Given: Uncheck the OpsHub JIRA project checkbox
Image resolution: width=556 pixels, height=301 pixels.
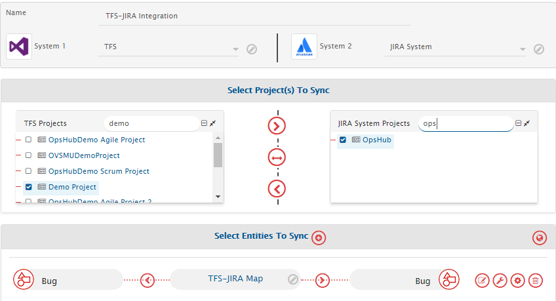Looking at the screenshot, I should click(343, 140).
